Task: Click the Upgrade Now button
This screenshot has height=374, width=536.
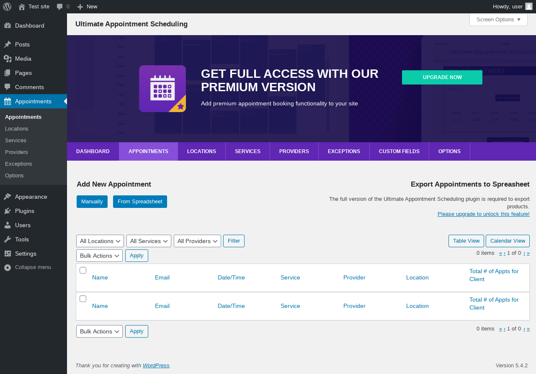Action: (x=442, y=77)
